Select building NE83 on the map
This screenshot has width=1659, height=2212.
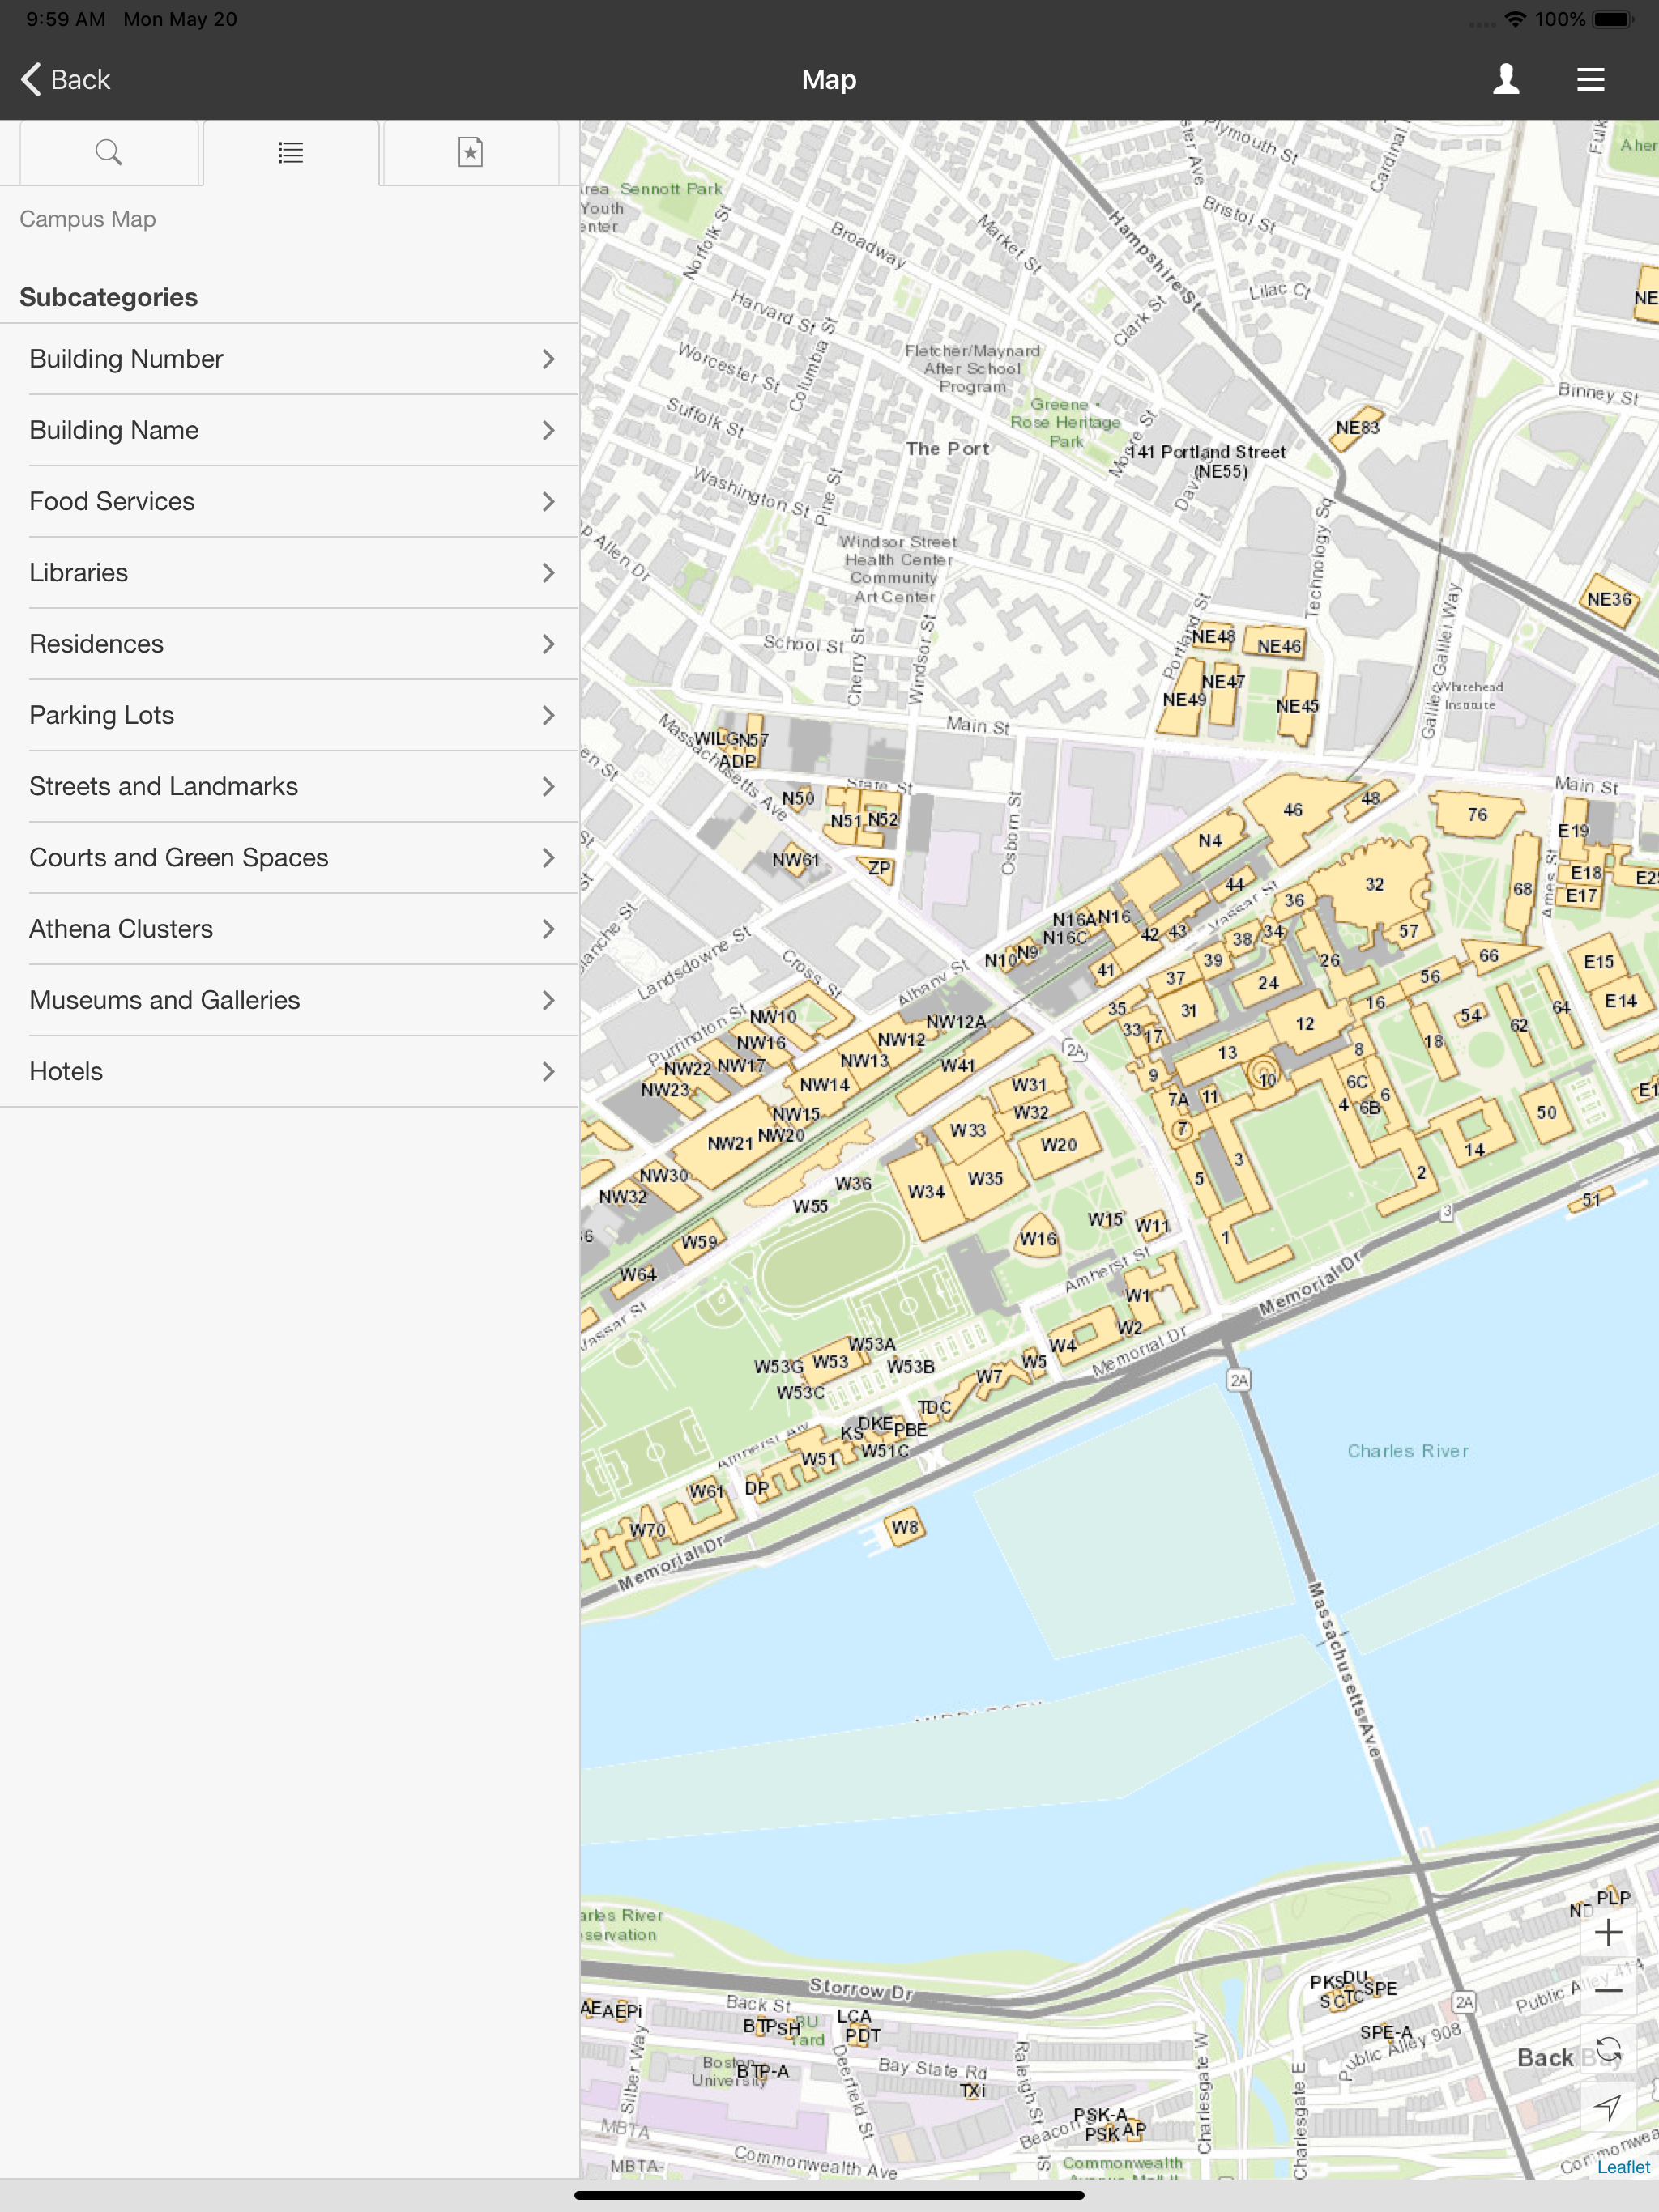pyautogui.click(x=1357, y=428)
